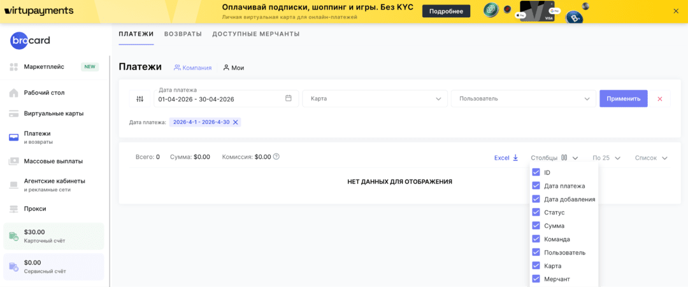The image size is (688, 287).
Task: Click the Подробнее banner button
Action: [446, 11]
